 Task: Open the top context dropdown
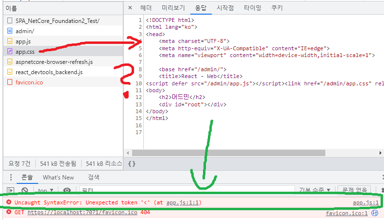(x=45, y=190)
